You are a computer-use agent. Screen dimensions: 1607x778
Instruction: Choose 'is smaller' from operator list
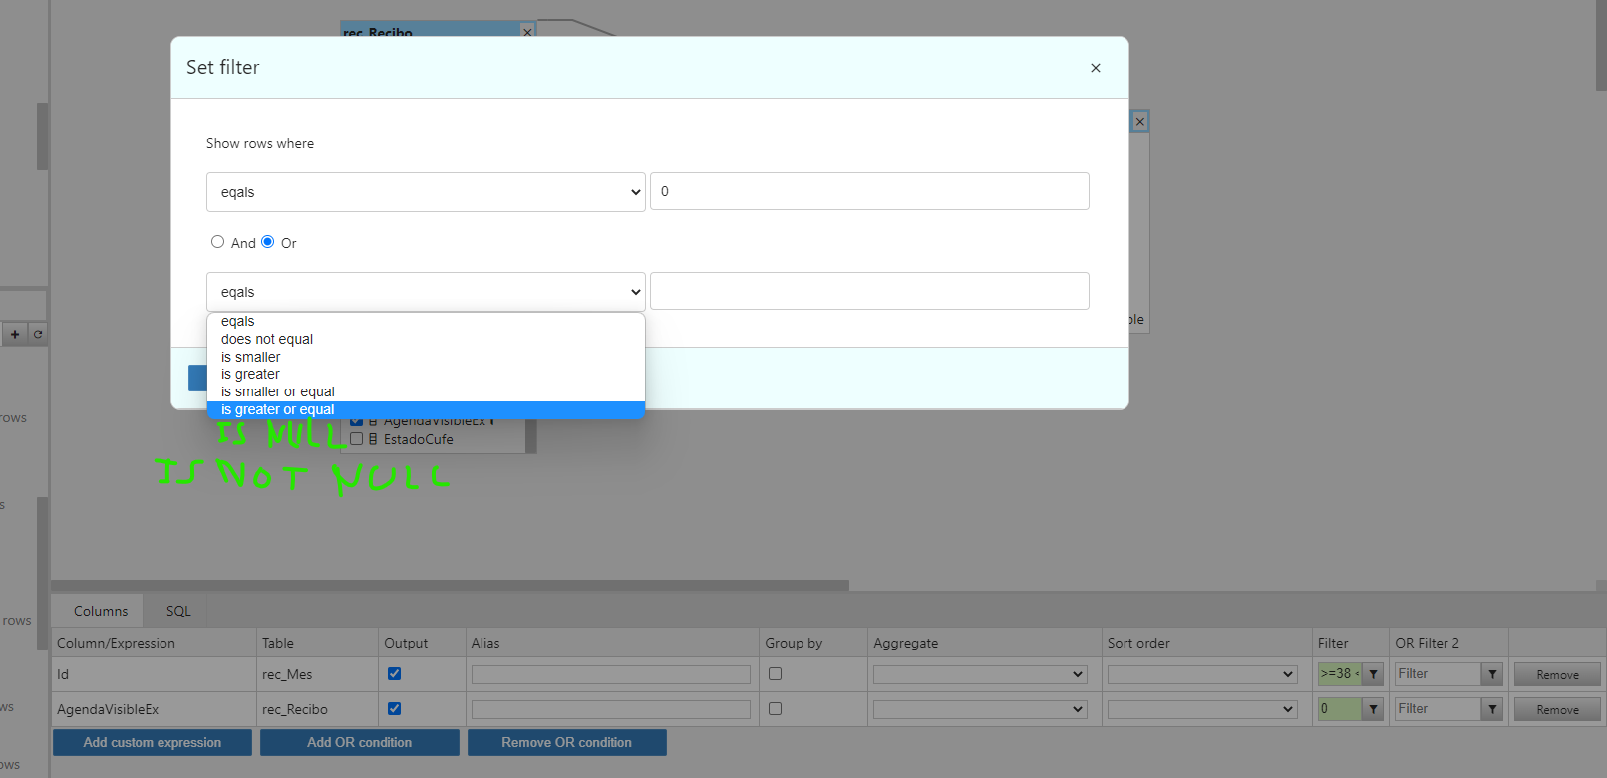(426, 357)
